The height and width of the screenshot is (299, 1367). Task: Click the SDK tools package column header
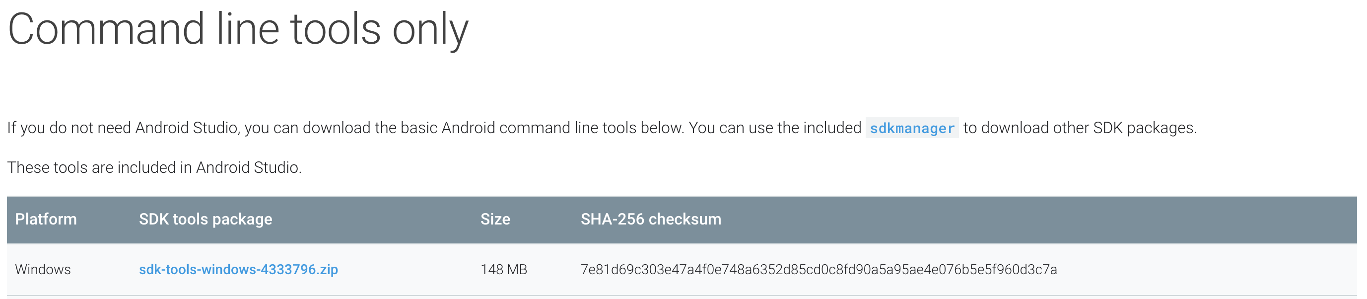(x=205, y=219)
